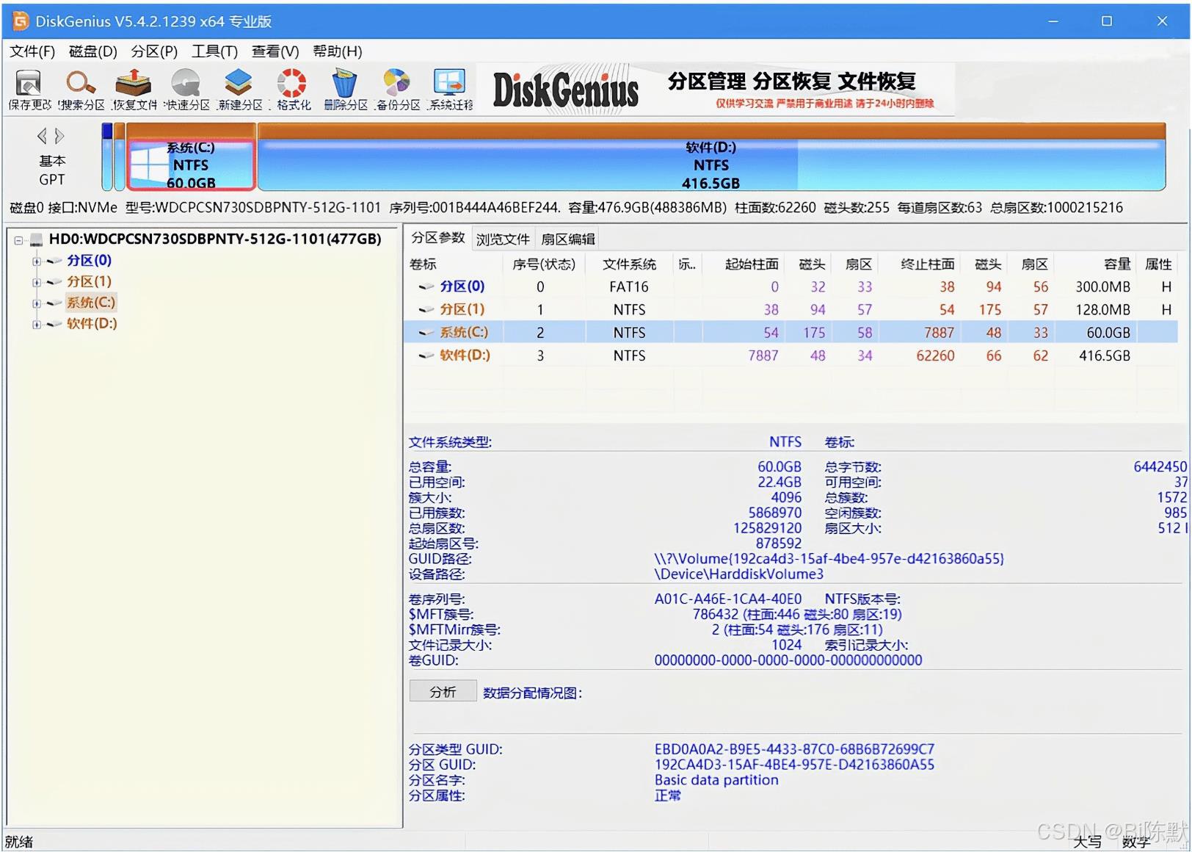This screenshot has width=1192, height=852.
Task: Collapse the HD0 disk tree node
Action: (18, 240)
